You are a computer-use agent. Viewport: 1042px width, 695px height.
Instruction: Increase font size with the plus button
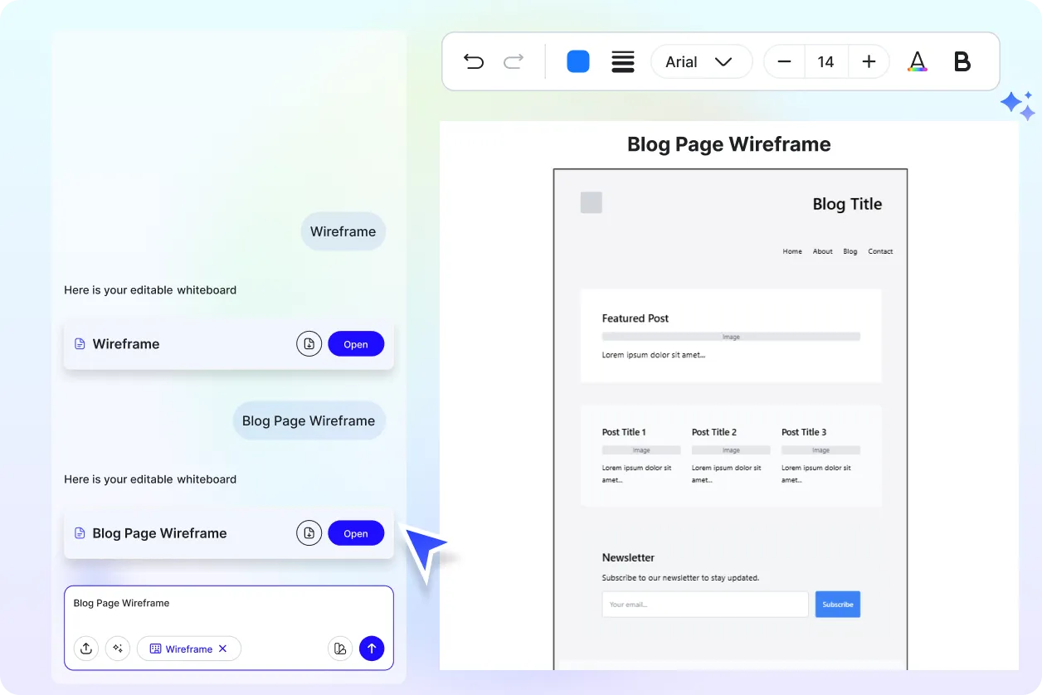point(869,61)
